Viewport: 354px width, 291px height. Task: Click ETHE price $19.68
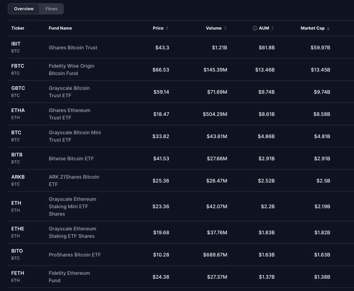161,233
